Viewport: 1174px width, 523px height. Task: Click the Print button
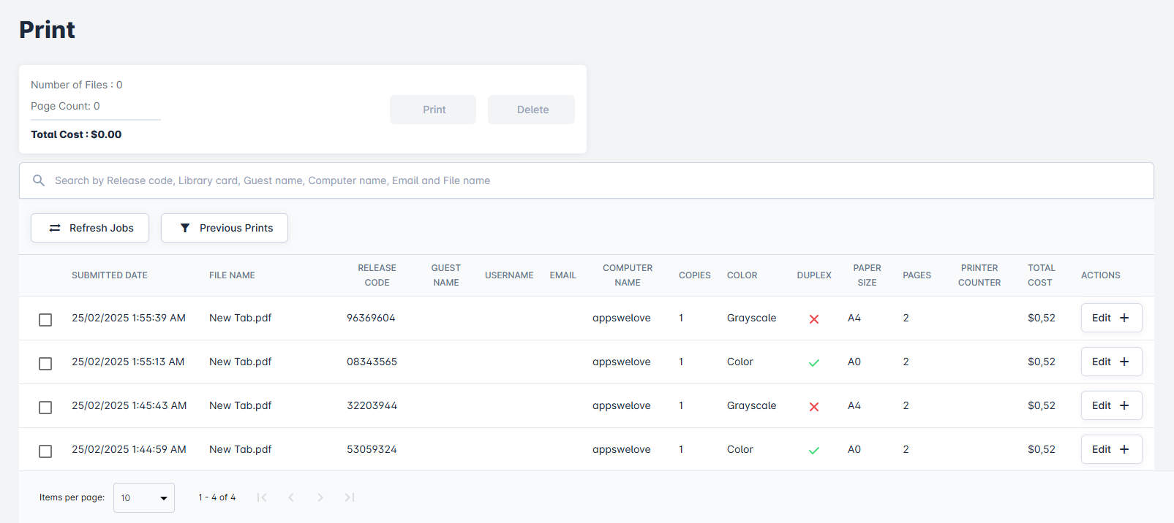pyautogui.click(x=433, y=110)
